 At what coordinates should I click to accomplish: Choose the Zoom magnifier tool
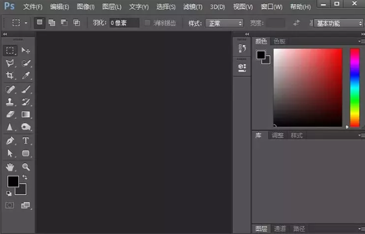click(26, 167)
